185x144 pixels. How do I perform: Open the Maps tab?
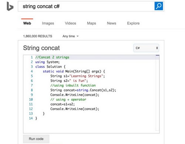[91, 23]
